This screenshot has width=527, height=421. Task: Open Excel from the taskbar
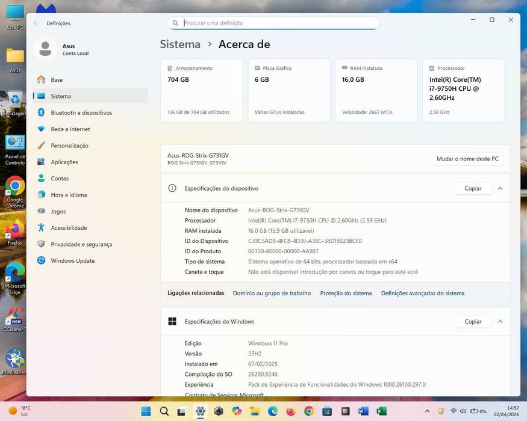pos(381,411)
